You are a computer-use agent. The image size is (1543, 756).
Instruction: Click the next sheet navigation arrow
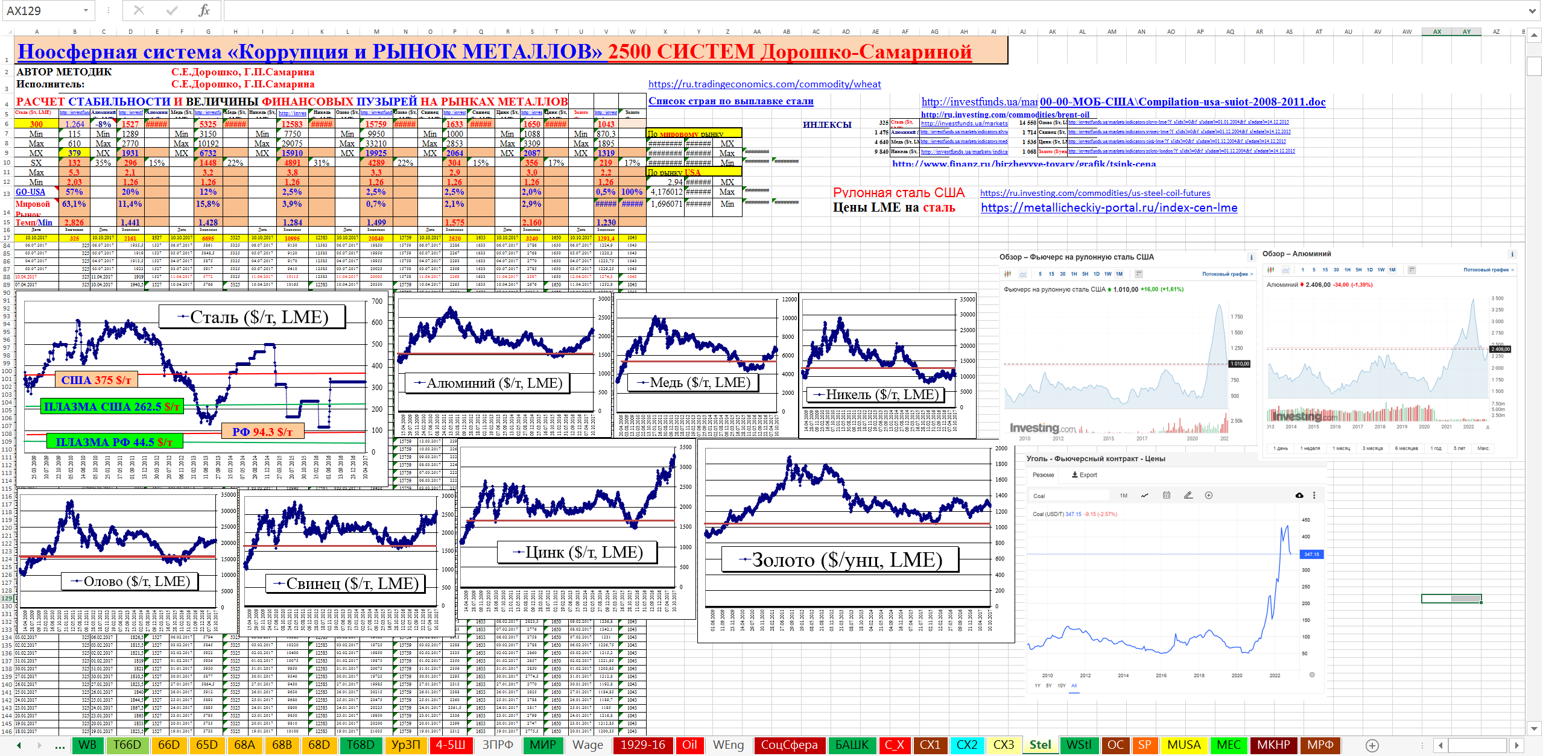[x=40, y=745]
